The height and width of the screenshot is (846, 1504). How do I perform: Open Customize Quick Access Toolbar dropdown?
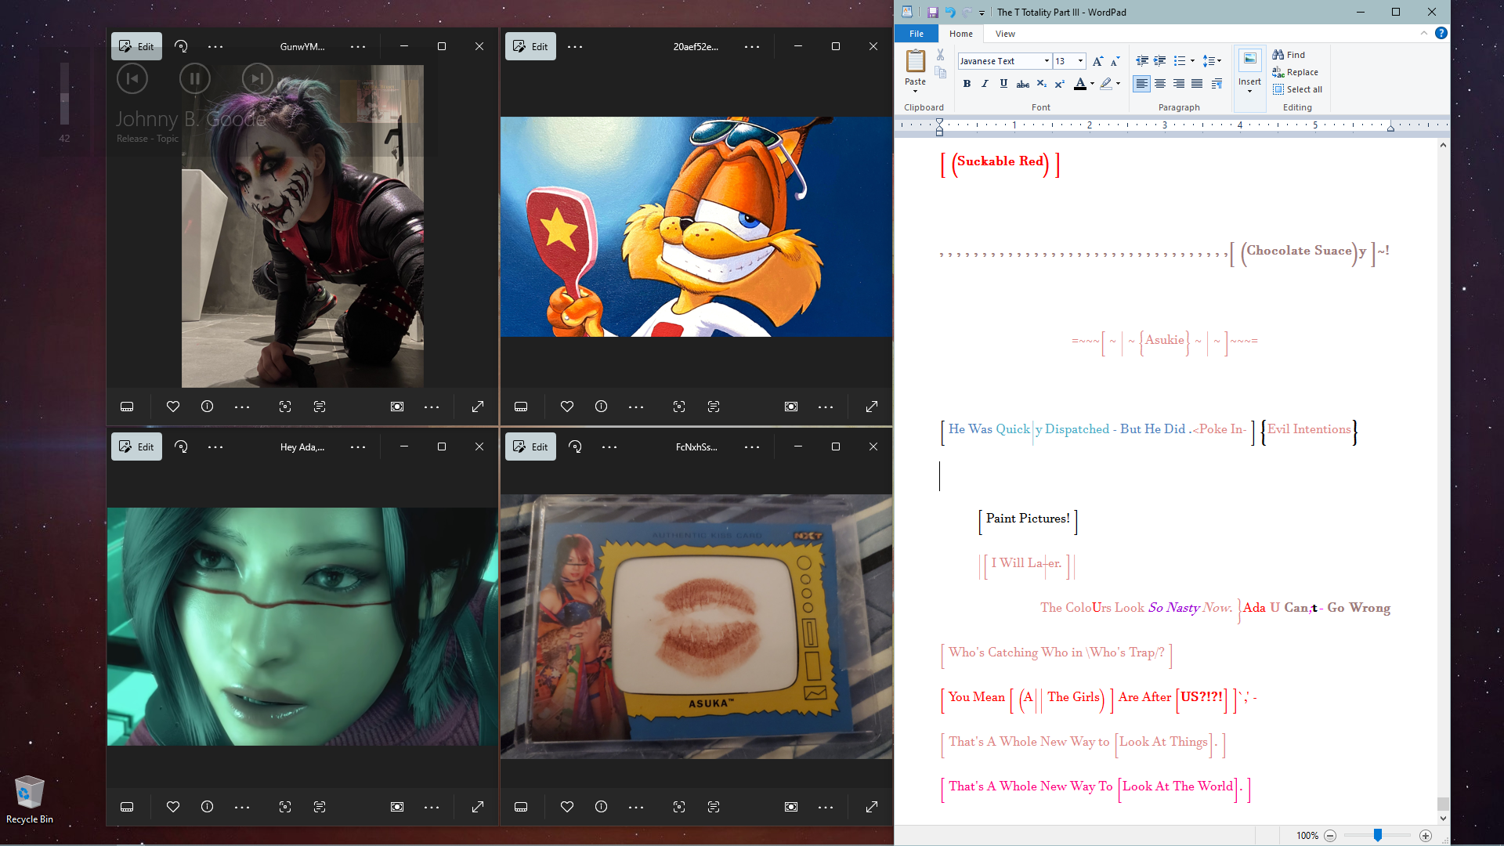982,13
